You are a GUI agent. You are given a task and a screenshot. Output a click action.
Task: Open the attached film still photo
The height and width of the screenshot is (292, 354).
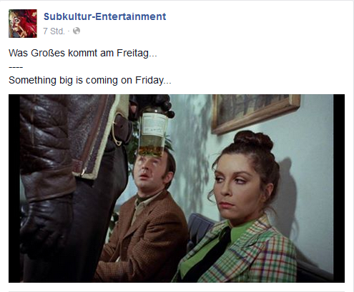[177, 188]
